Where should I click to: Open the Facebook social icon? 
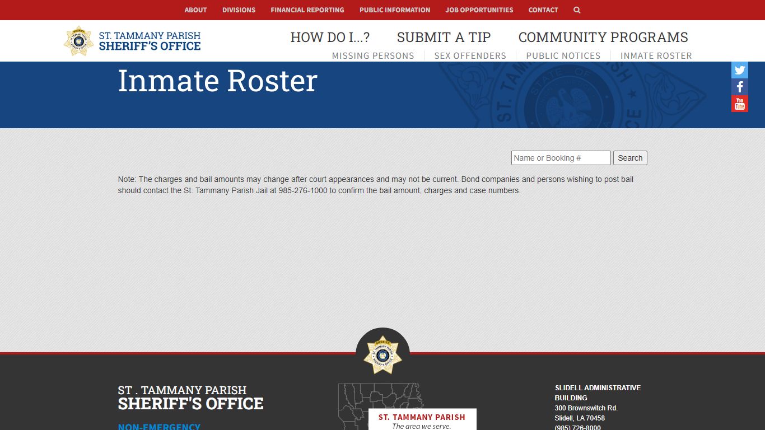[740, 87]
